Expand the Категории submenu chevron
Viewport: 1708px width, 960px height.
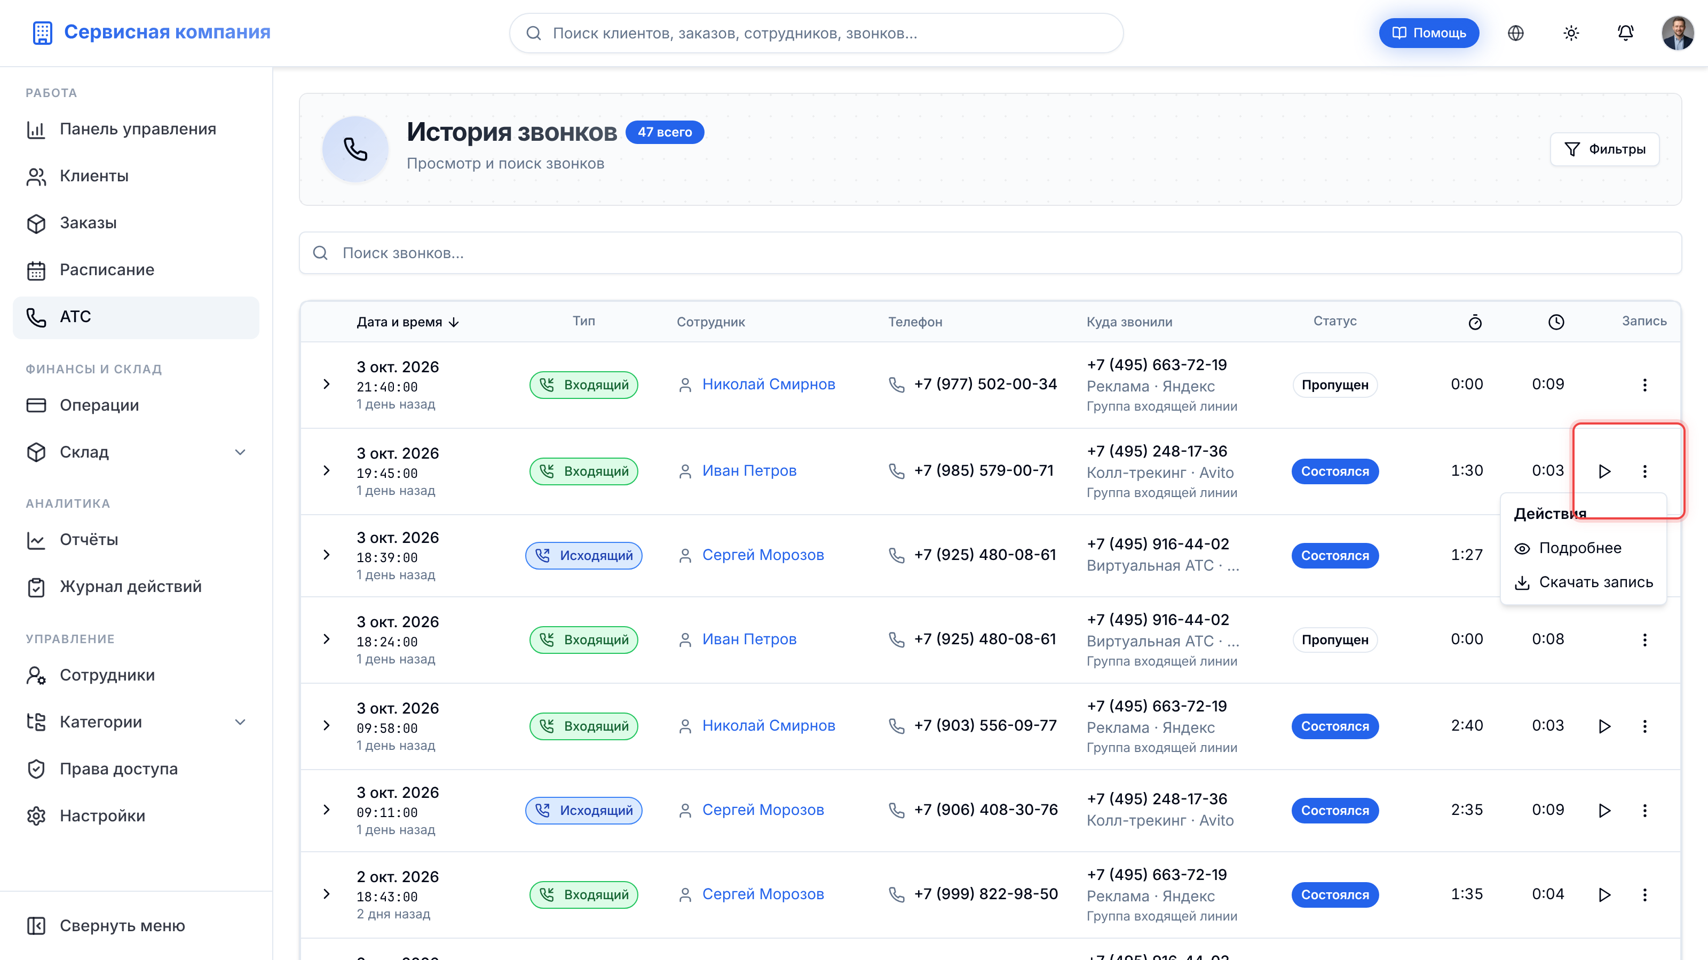tap(240, 722)
